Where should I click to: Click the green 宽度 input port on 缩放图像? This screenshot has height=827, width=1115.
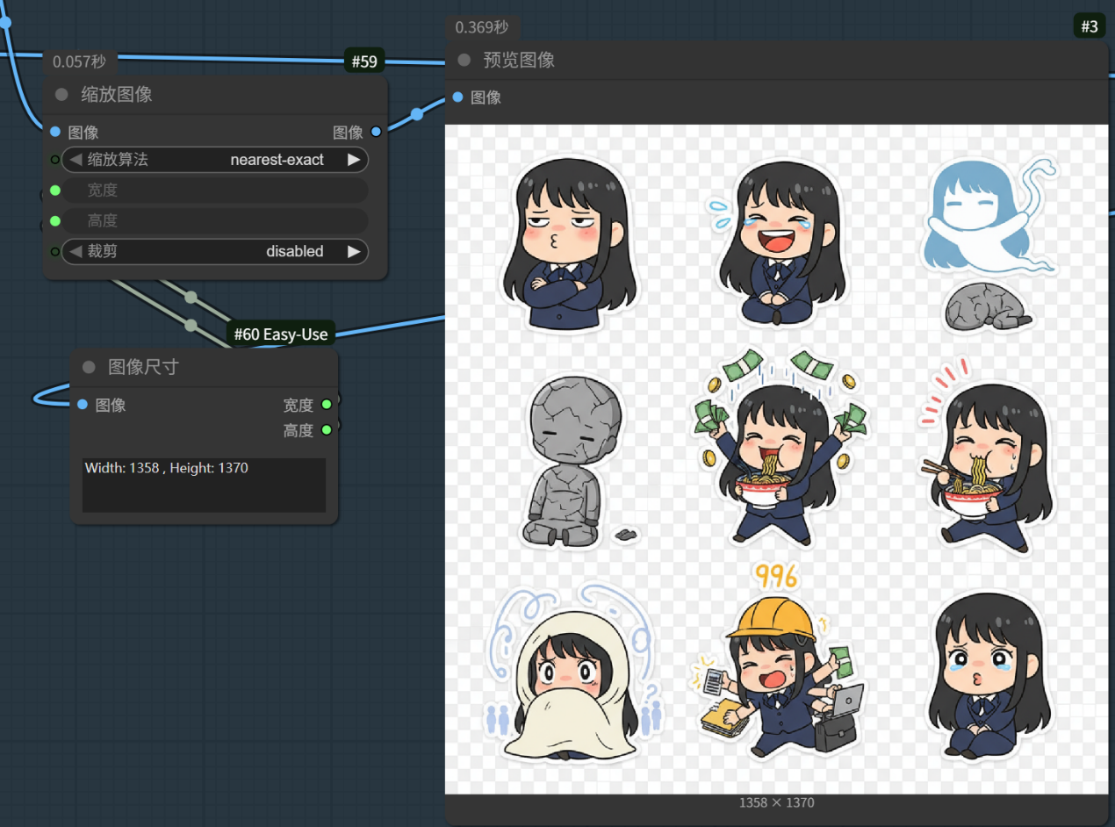point(55,191)
